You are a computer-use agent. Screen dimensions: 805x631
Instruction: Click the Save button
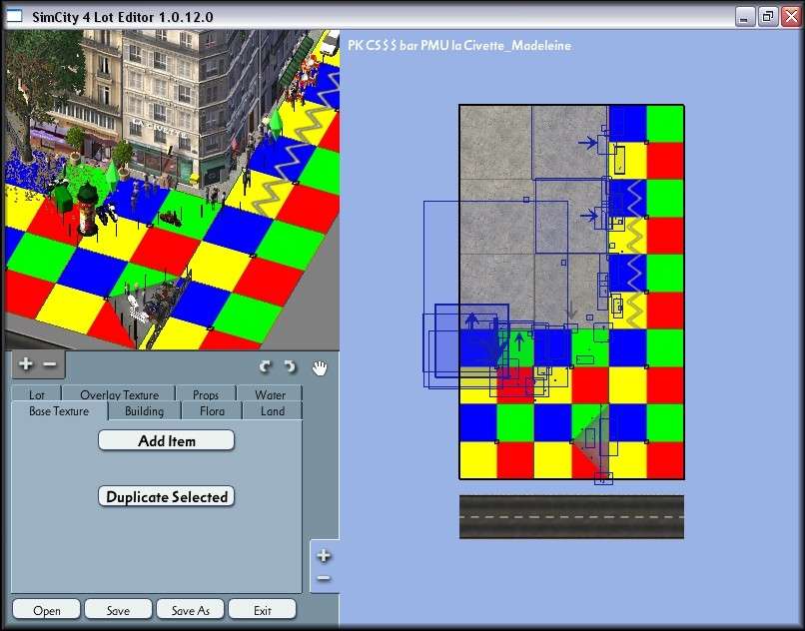coord(118,610)
